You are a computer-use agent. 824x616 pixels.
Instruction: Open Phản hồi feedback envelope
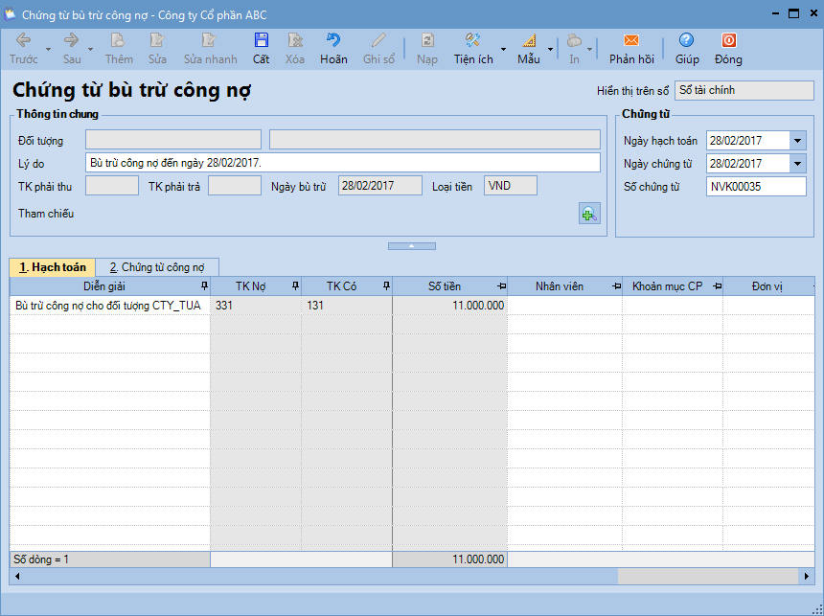(631, 41)
